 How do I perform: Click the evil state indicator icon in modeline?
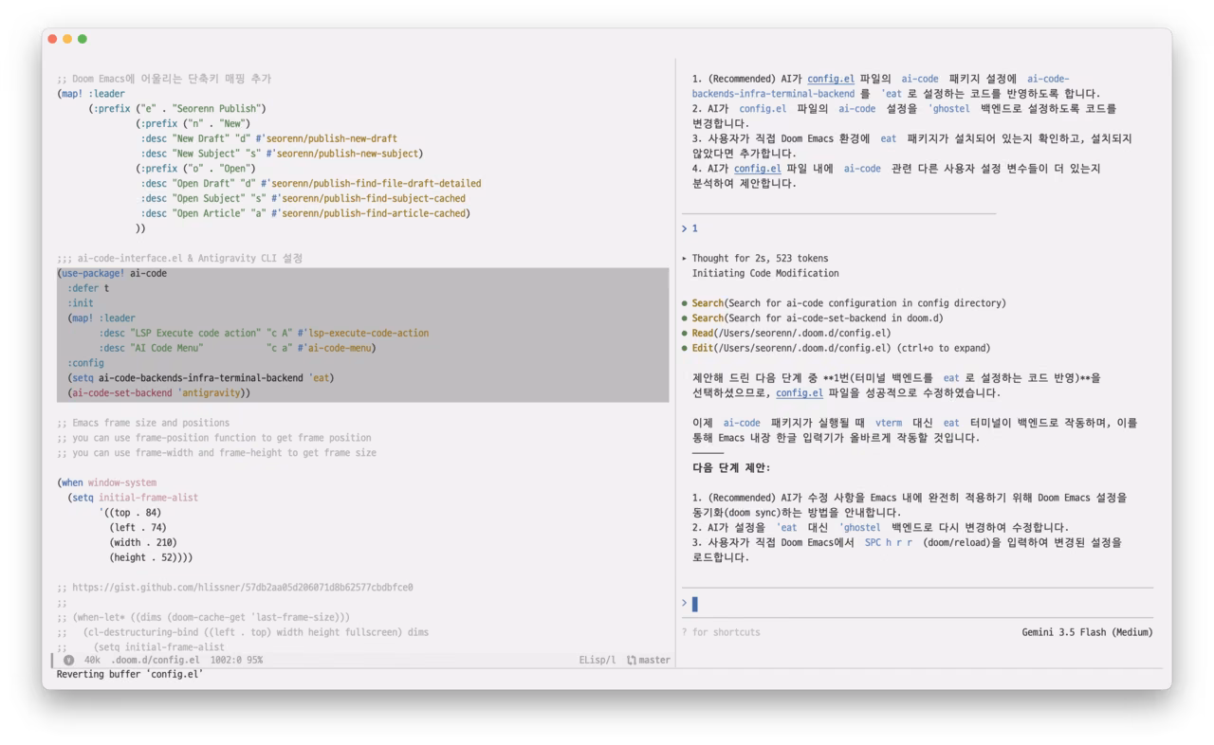(68, 660)
